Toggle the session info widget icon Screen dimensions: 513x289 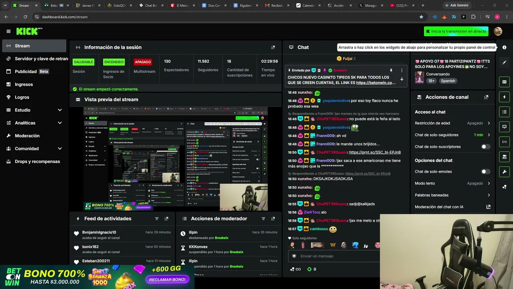point(504,142)
